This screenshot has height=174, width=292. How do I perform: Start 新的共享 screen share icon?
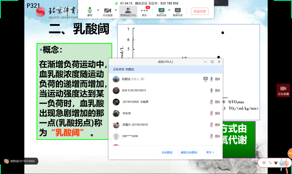coord(162,10)
